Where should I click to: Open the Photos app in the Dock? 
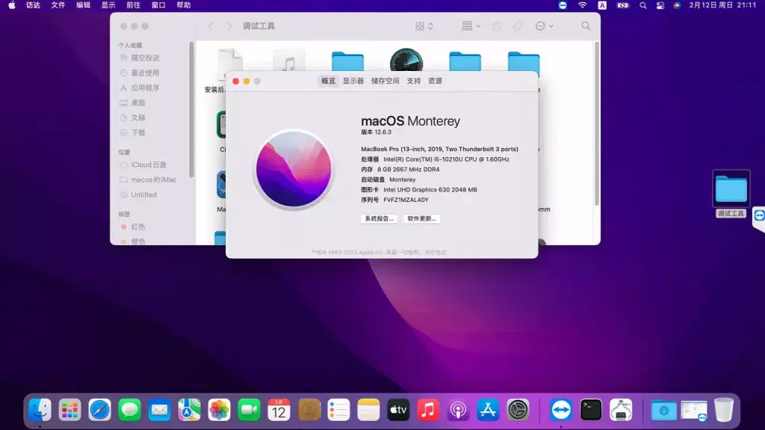pos(219,410)
